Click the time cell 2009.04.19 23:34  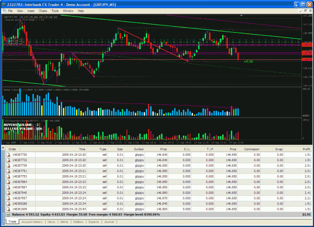pyautogui.click(x=74, y=203)
